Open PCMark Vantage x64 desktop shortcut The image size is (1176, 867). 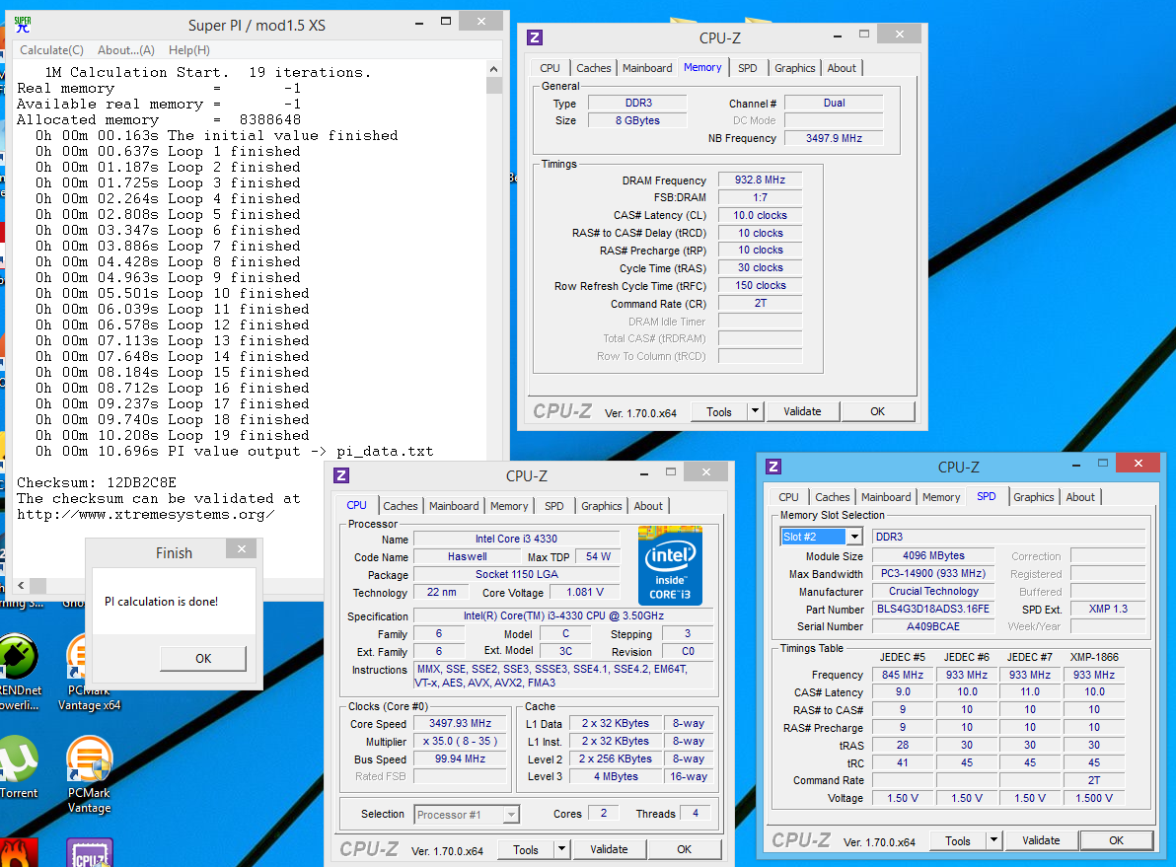89,672
